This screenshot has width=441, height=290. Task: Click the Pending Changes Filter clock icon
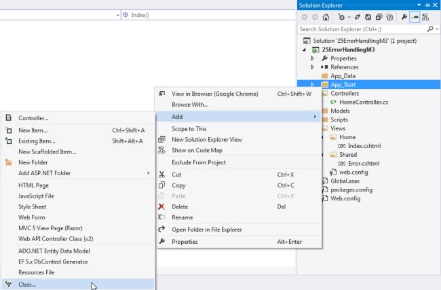(x=341, y=17)
